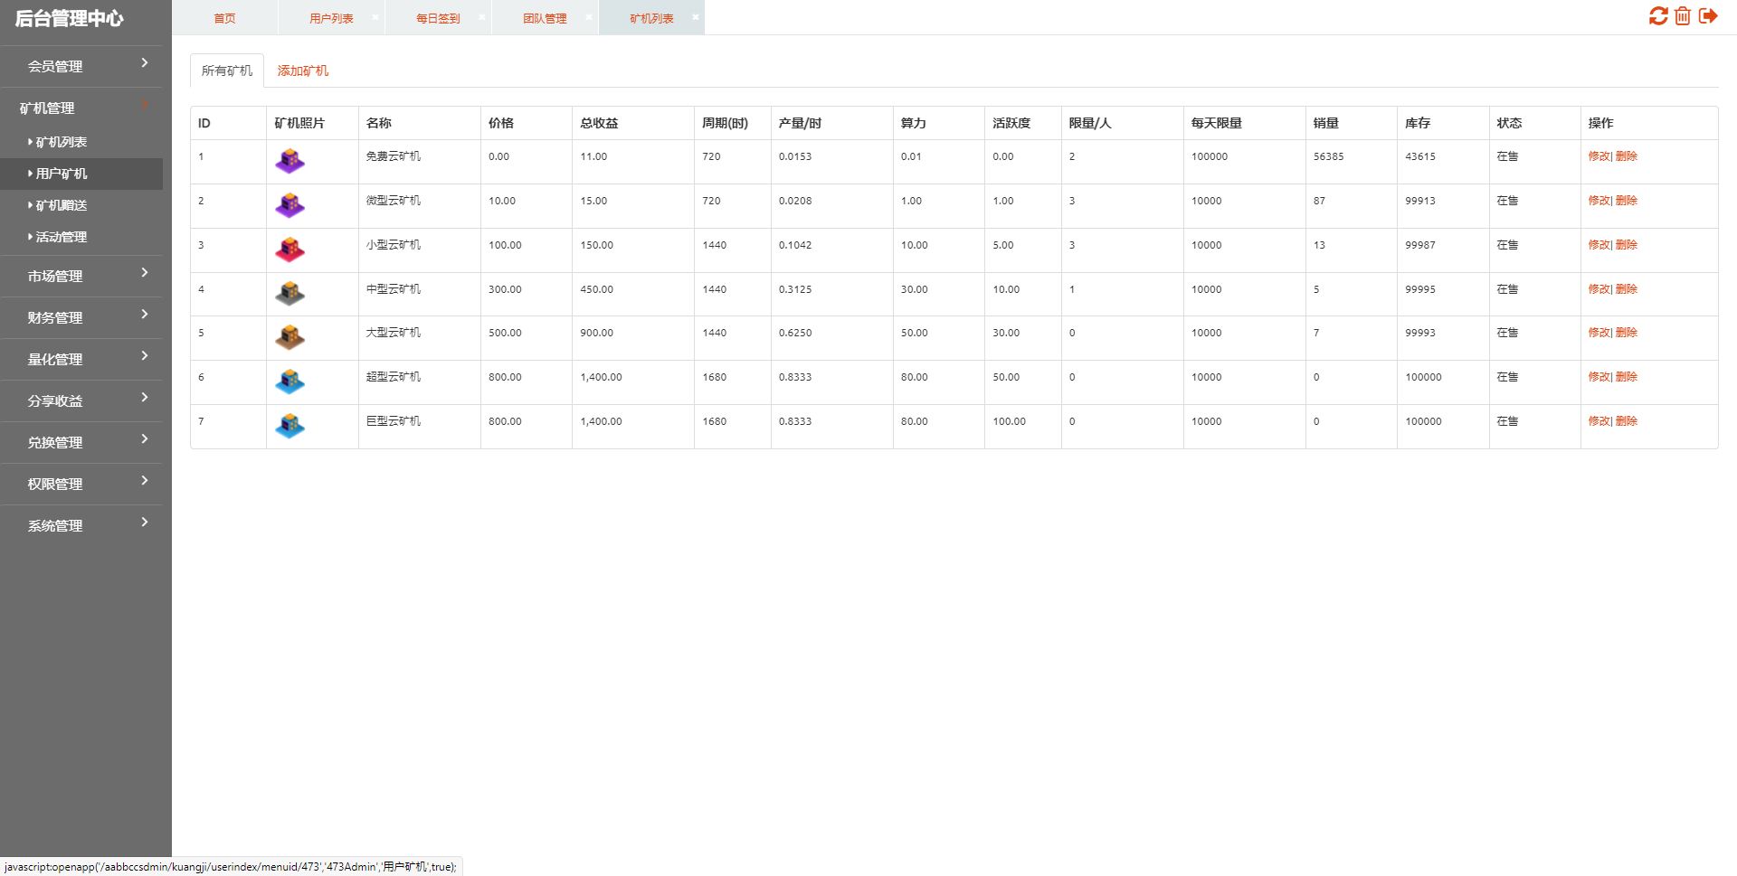Click the 免费云矿机 purple miner image

289,161
